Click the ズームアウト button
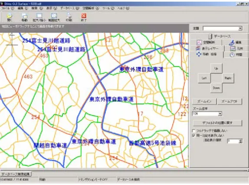Image resolution: width=249 pixels, height=185 pixels. click(x=229, y=101)
